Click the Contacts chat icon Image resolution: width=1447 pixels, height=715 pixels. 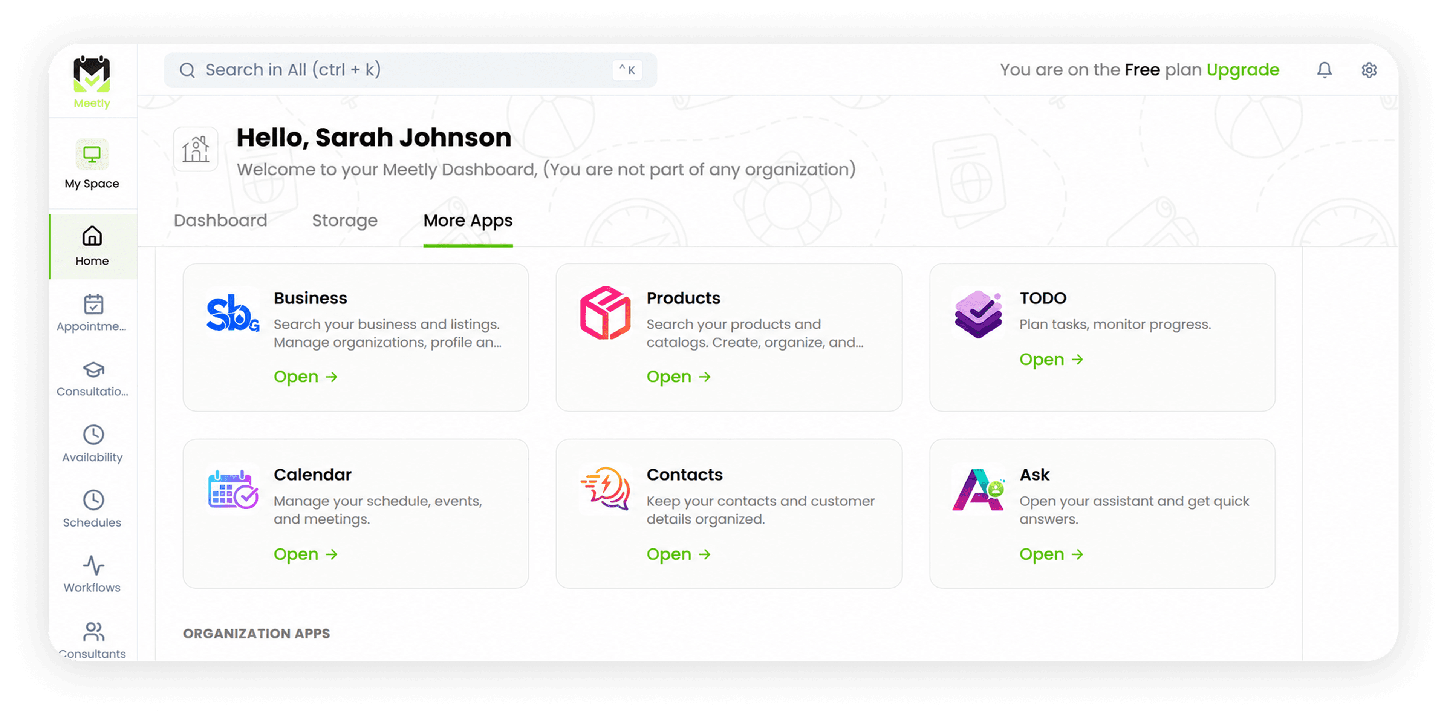click(605, 488)
